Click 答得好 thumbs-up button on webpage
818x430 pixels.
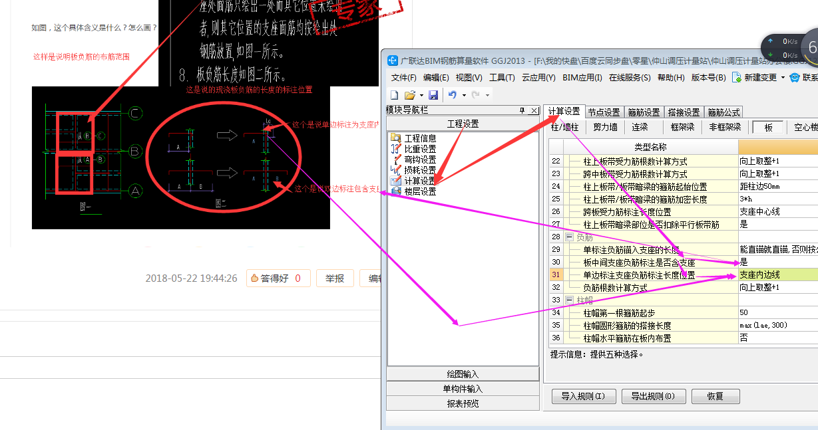pyautogui.click(x=277, y=278)
